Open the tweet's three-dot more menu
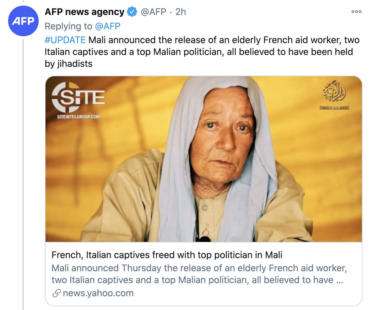This screenshot has height=310, width=370. pos(356,12)
